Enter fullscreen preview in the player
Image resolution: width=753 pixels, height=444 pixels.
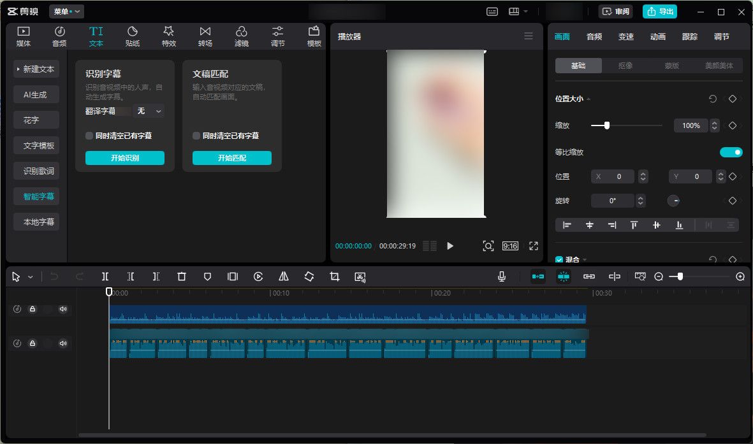pyautogui.click(x=534, y=246)
